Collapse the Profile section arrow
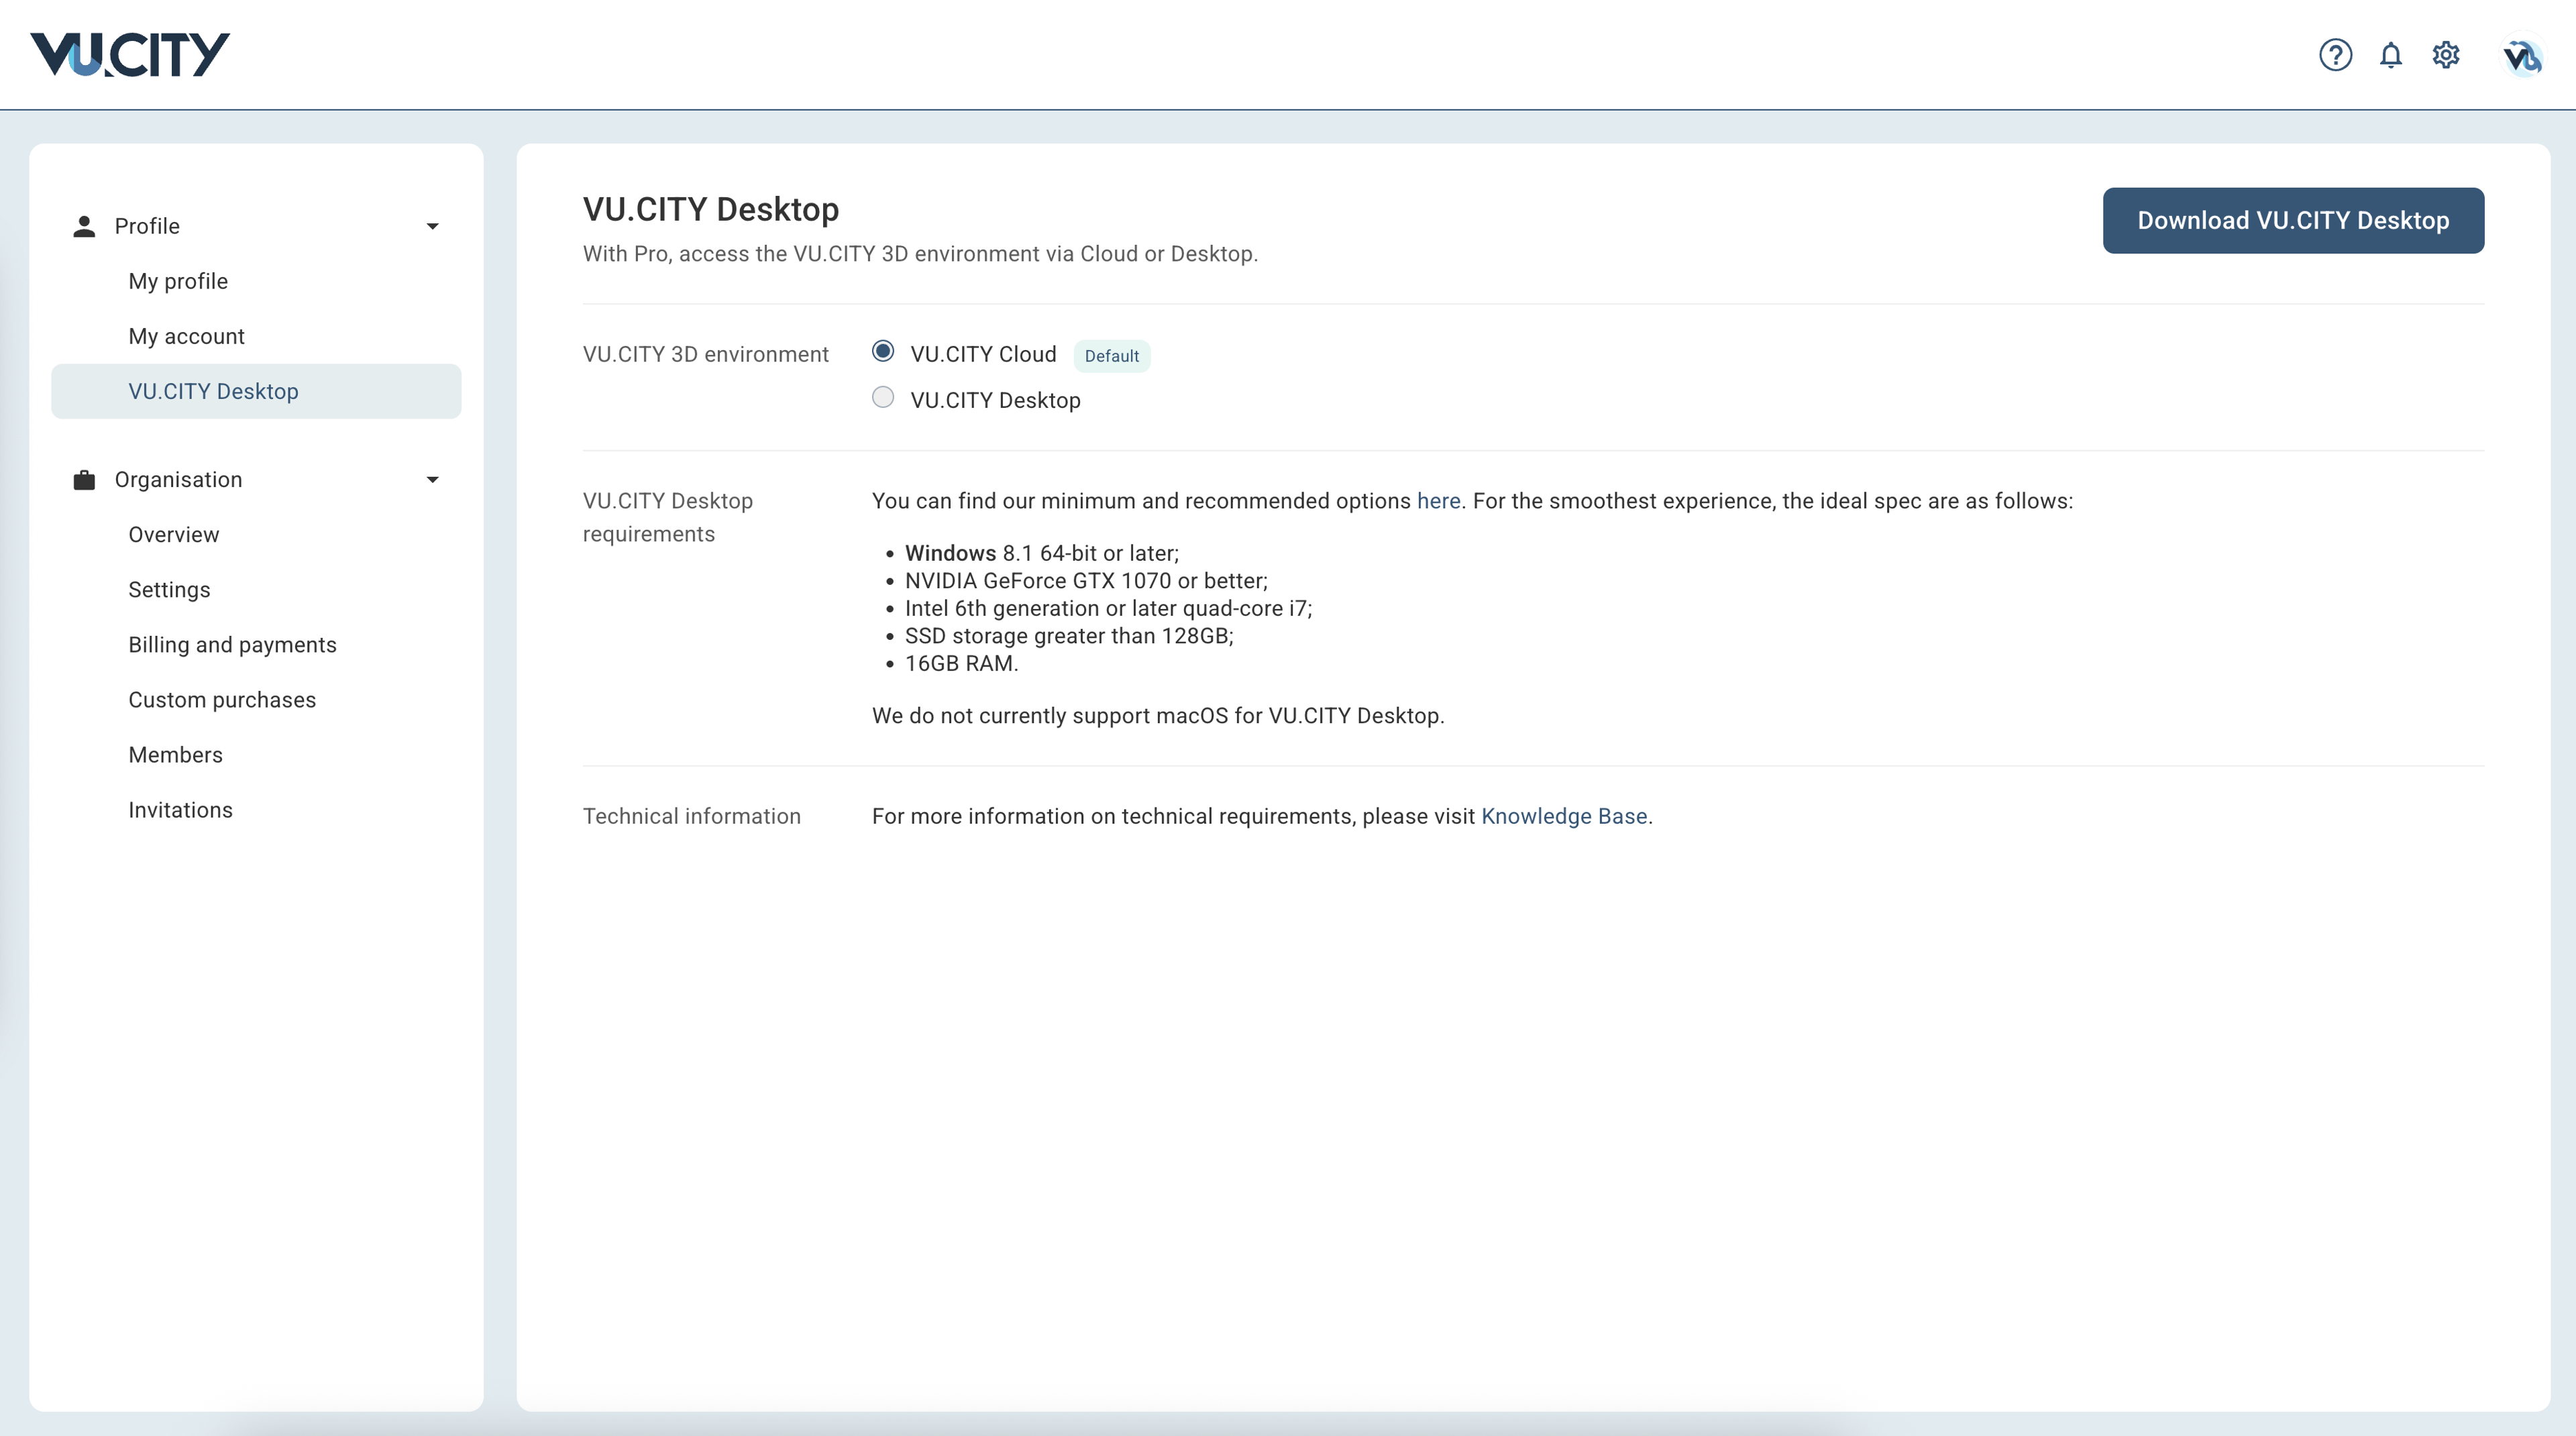Image resolution: width=2576 pixels, height=1436 pixels. [432, 226]
